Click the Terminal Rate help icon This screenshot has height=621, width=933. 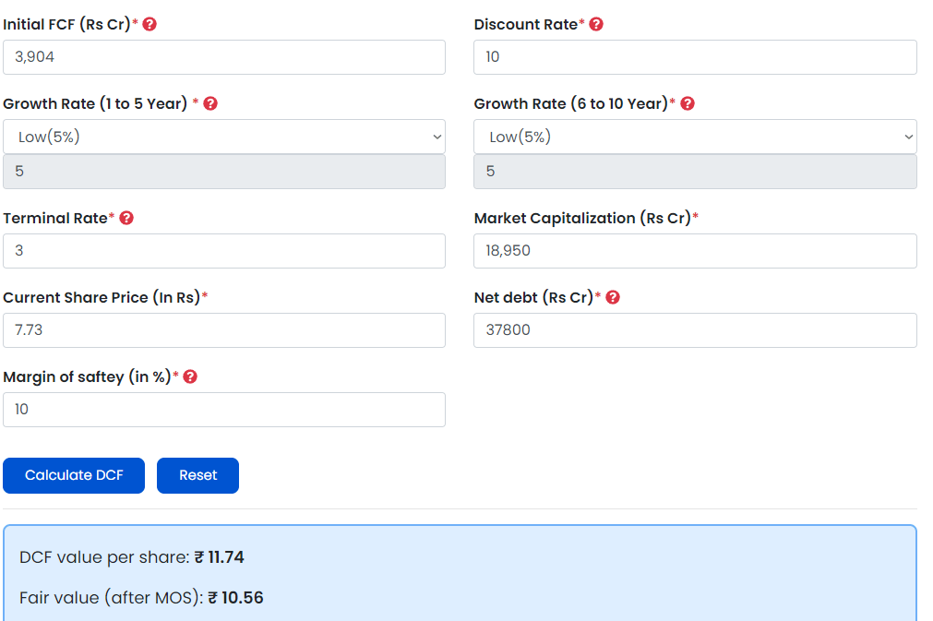126,218
